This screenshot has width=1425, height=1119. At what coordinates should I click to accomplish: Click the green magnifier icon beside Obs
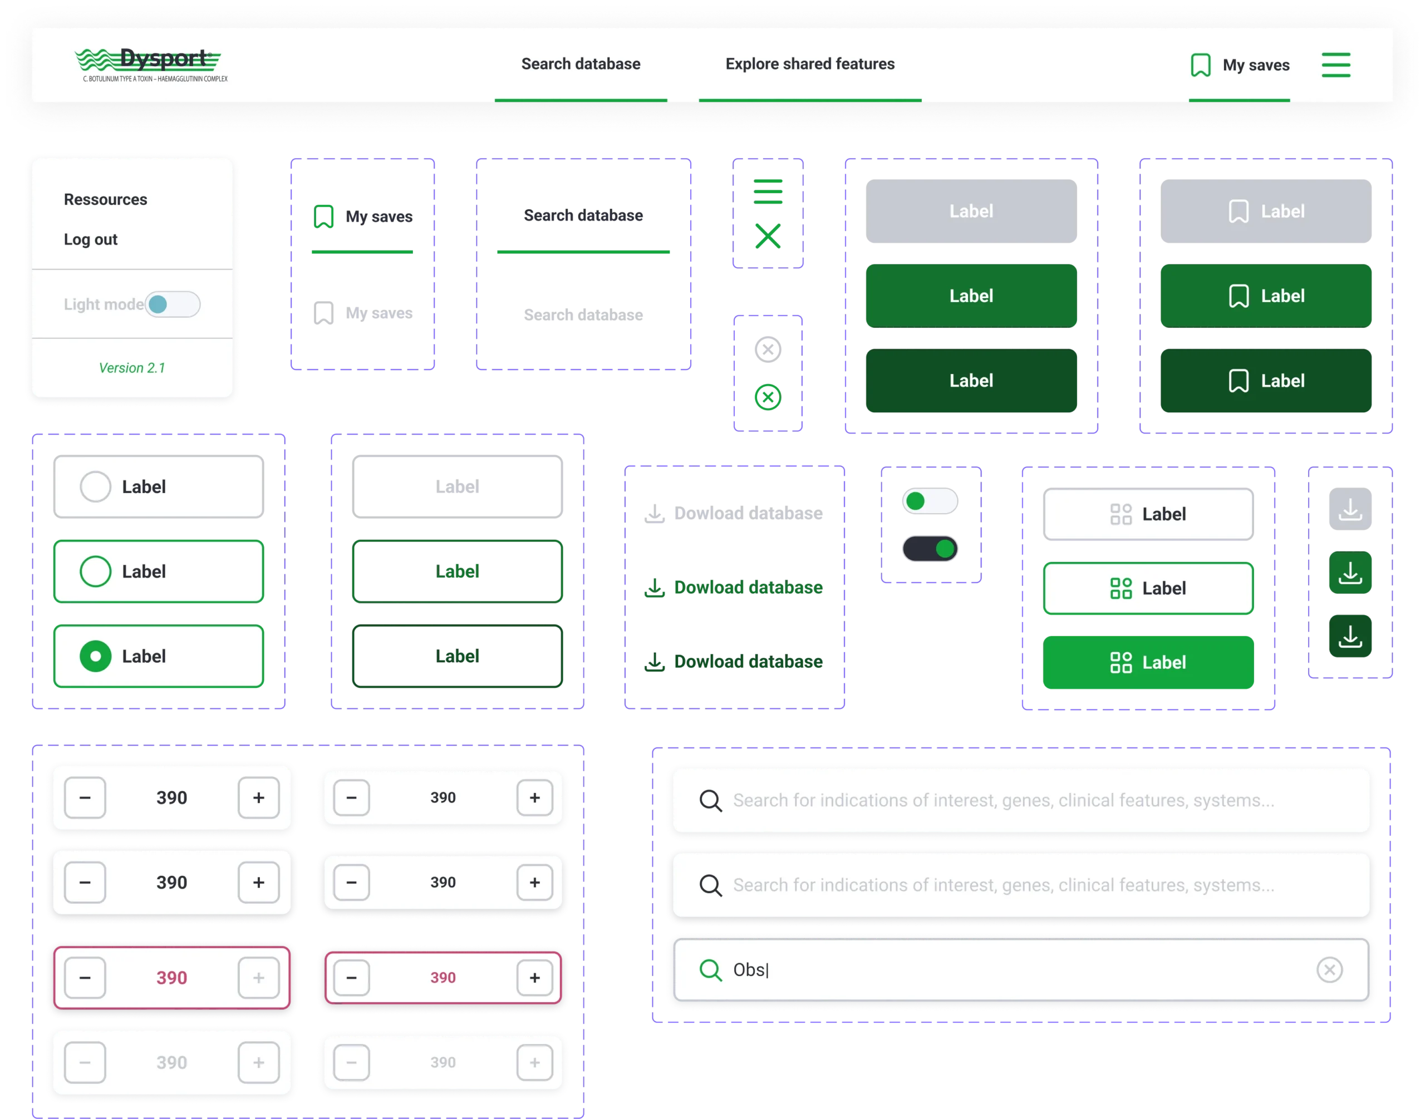click(710, 970)
